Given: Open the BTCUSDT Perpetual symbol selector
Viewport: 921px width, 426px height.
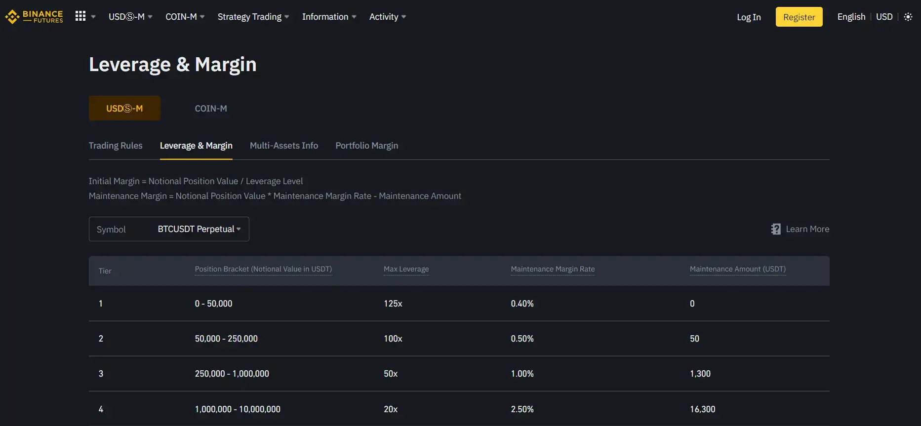Looking at the screenshot, I should click(169, 229).
